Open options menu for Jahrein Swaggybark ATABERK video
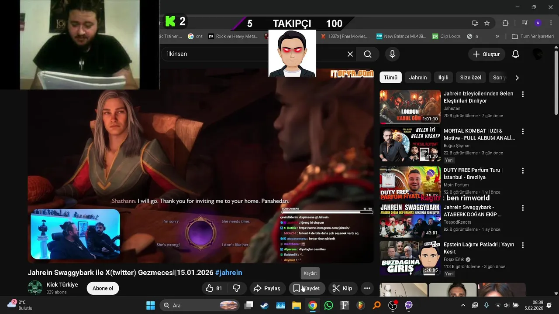This screenshot has width=559, height=314. (x=522, y=208)
